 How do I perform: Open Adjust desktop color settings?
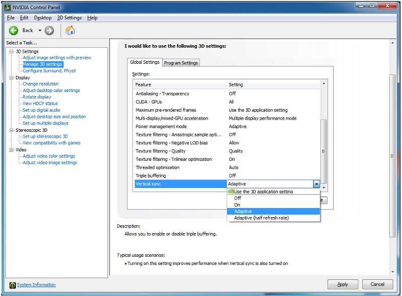pyautogui.click(x=51, y=90)
